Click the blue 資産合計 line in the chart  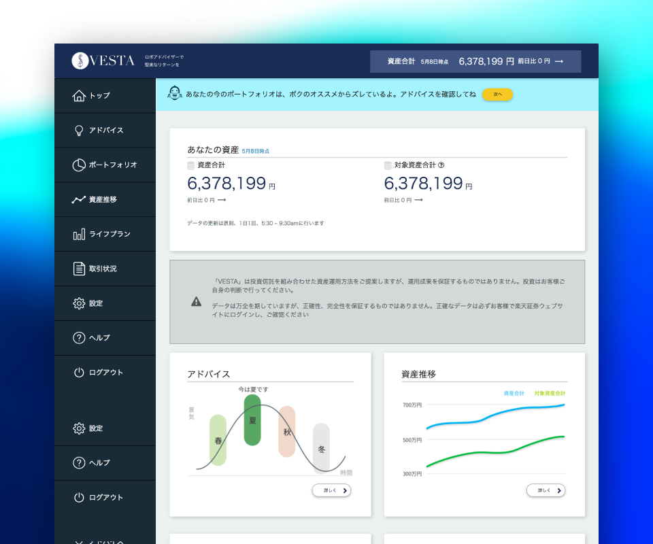point(496,416)
